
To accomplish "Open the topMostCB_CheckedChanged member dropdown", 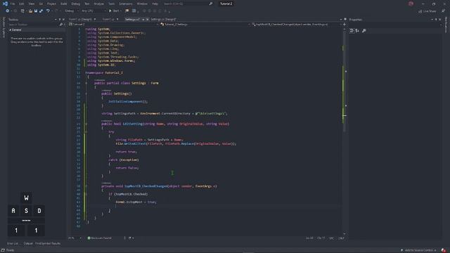I will (x=296, y=25).
